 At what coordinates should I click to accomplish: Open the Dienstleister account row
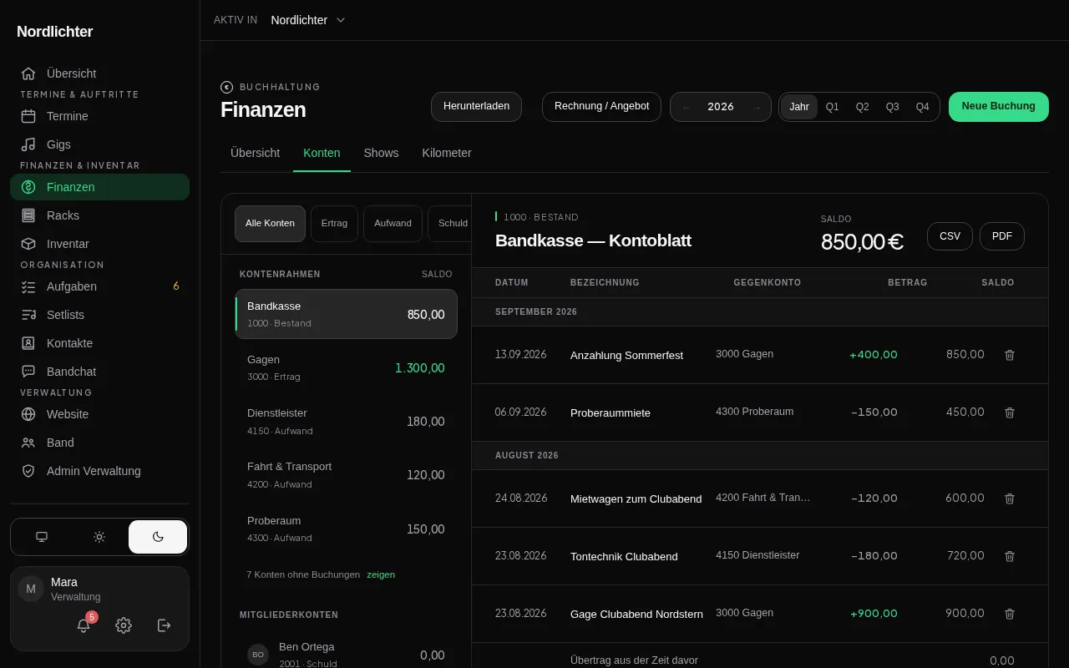(x=347, y=422)
